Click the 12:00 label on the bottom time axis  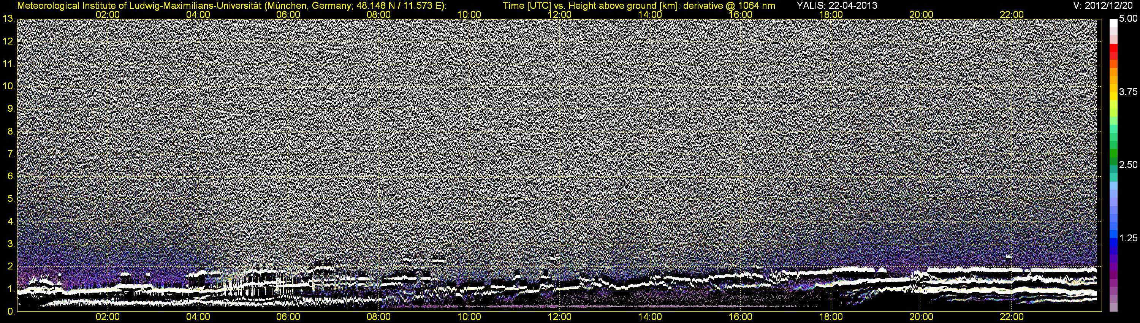pos(559,317)
